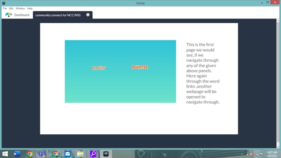Open the Windows Start menu
The image size is (281, 158).
click(x=5, y=154)
